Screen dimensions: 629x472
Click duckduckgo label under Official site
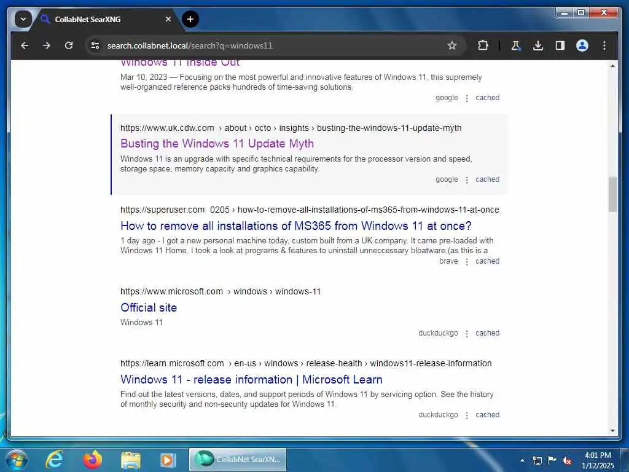[438, 333]
